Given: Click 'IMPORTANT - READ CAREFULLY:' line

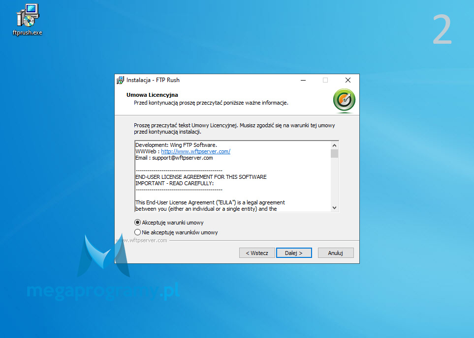Looking at the screenshot, I should (174, 183).
